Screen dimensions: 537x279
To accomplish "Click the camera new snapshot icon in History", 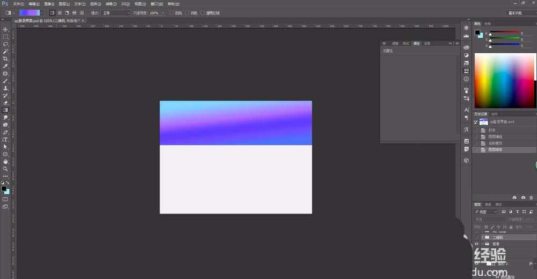I will point(523,198).
